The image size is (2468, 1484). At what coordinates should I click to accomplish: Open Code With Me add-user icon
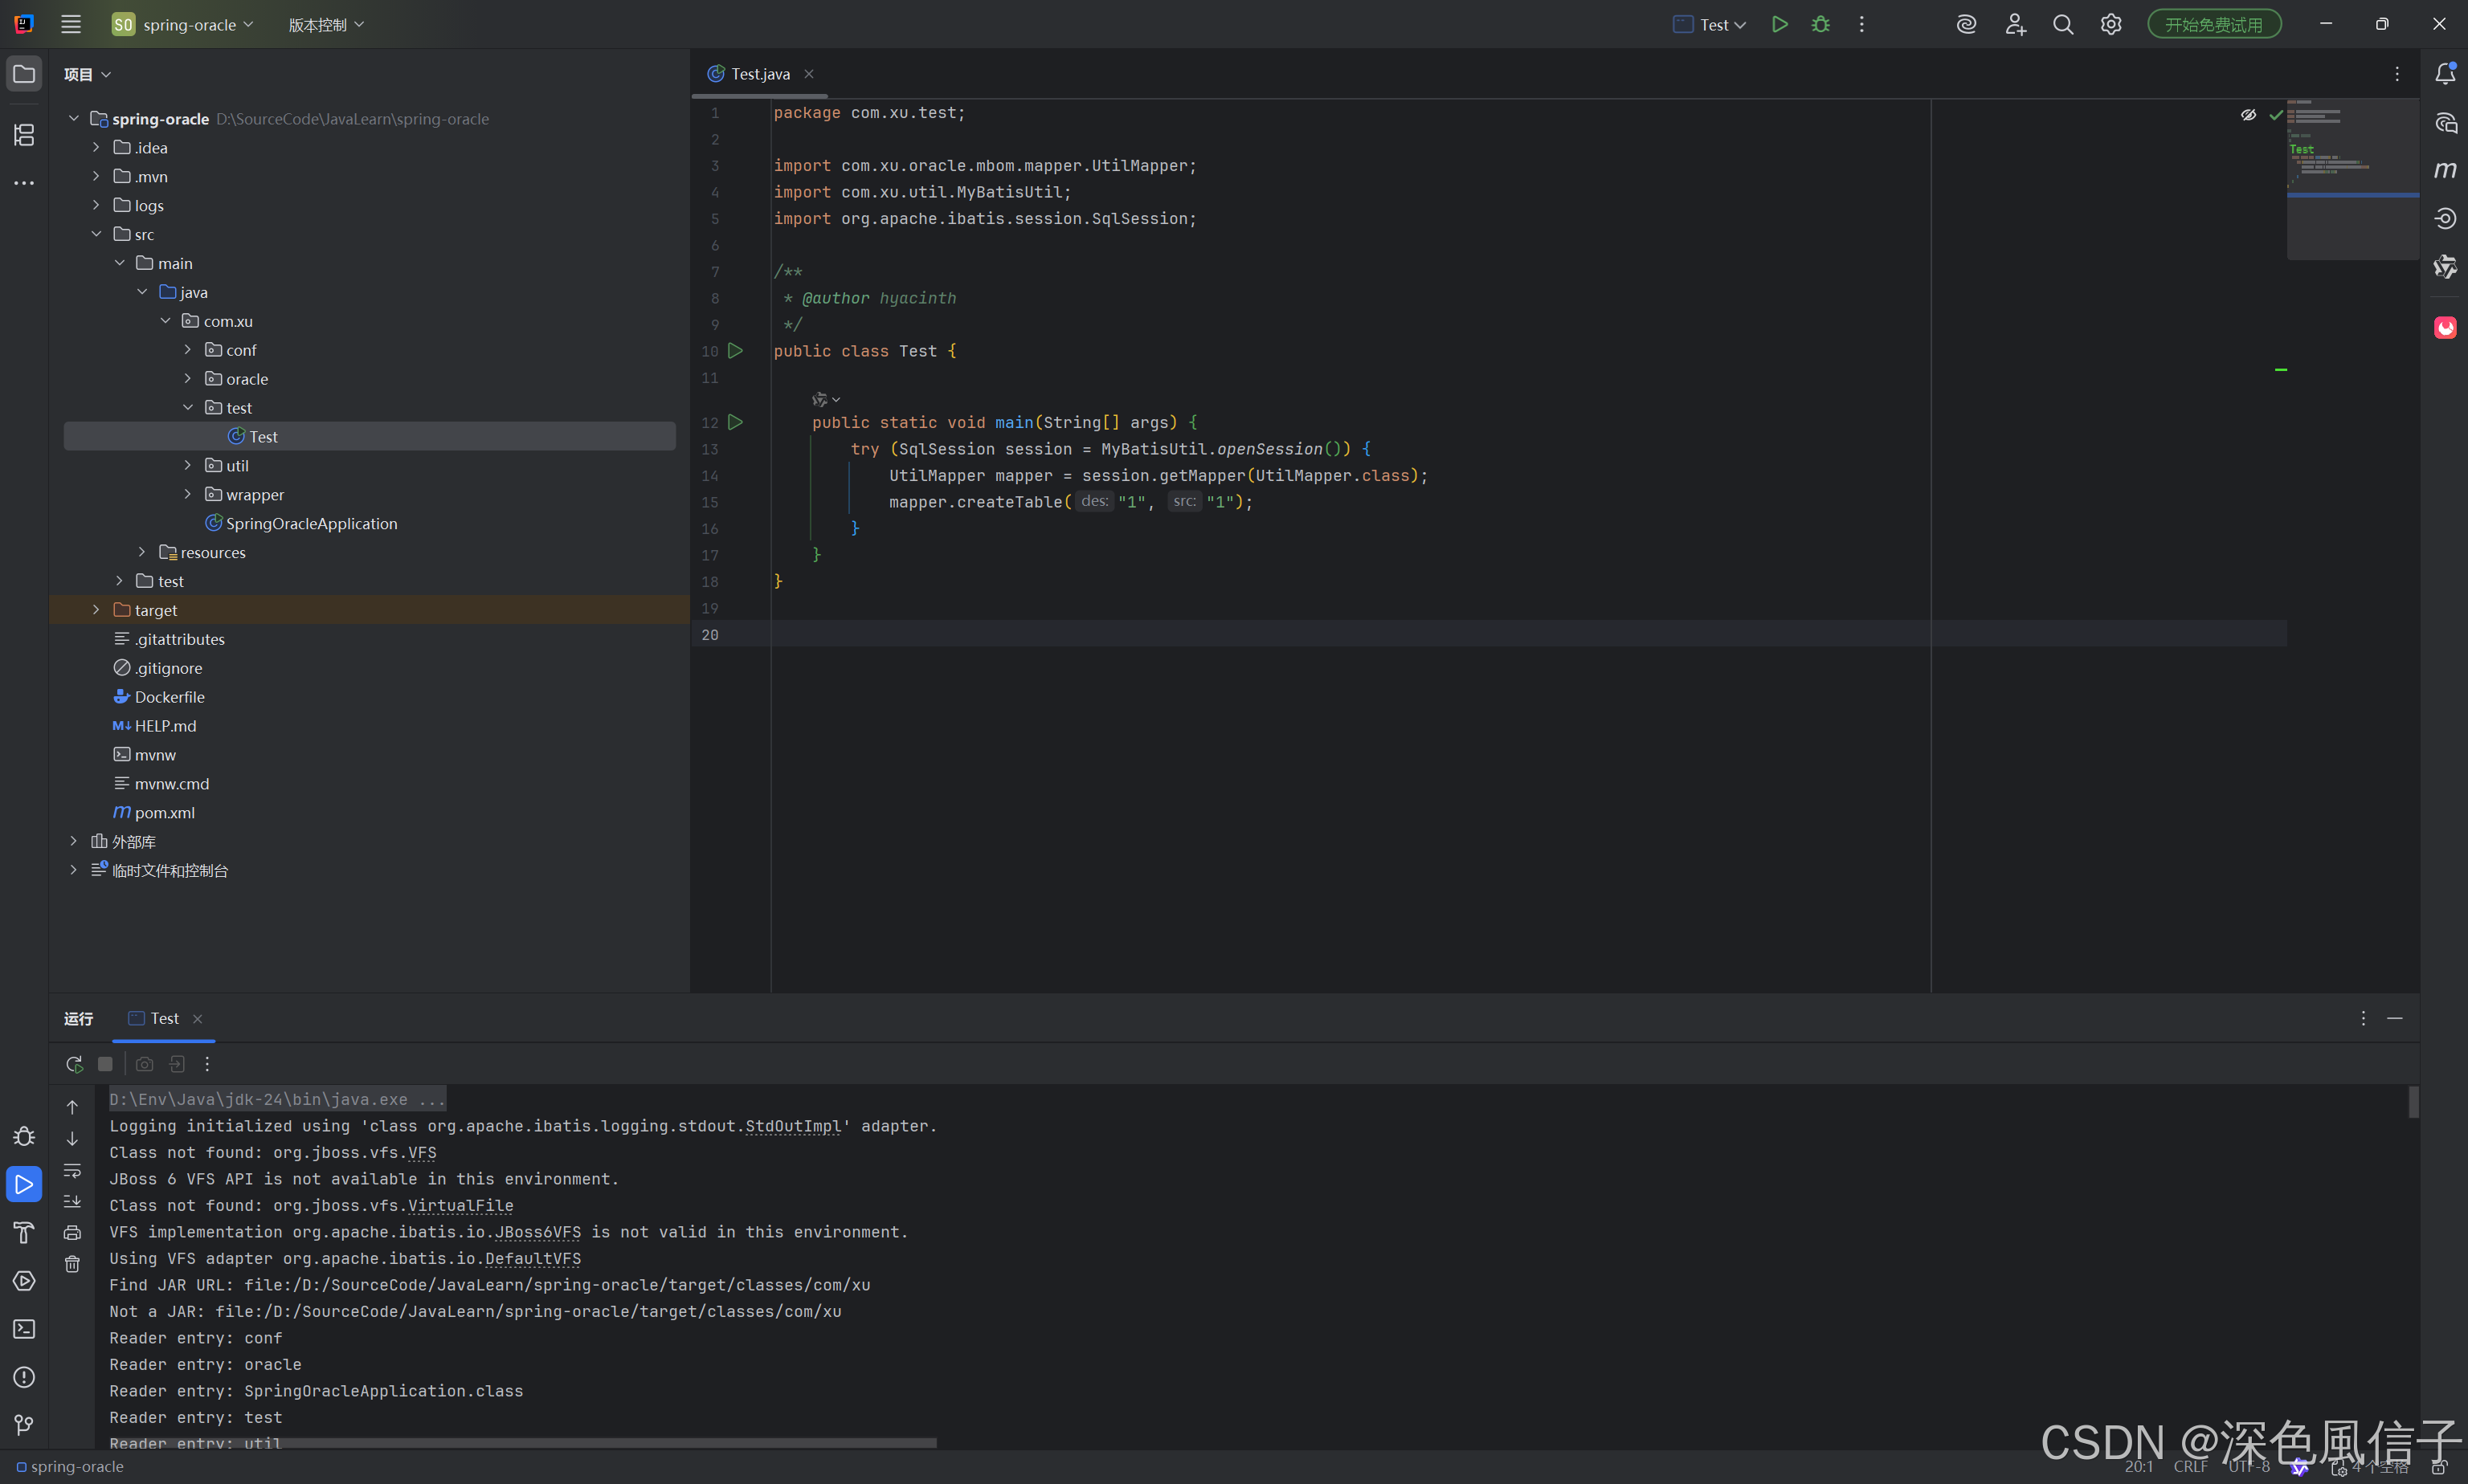tap(2016, 24)
